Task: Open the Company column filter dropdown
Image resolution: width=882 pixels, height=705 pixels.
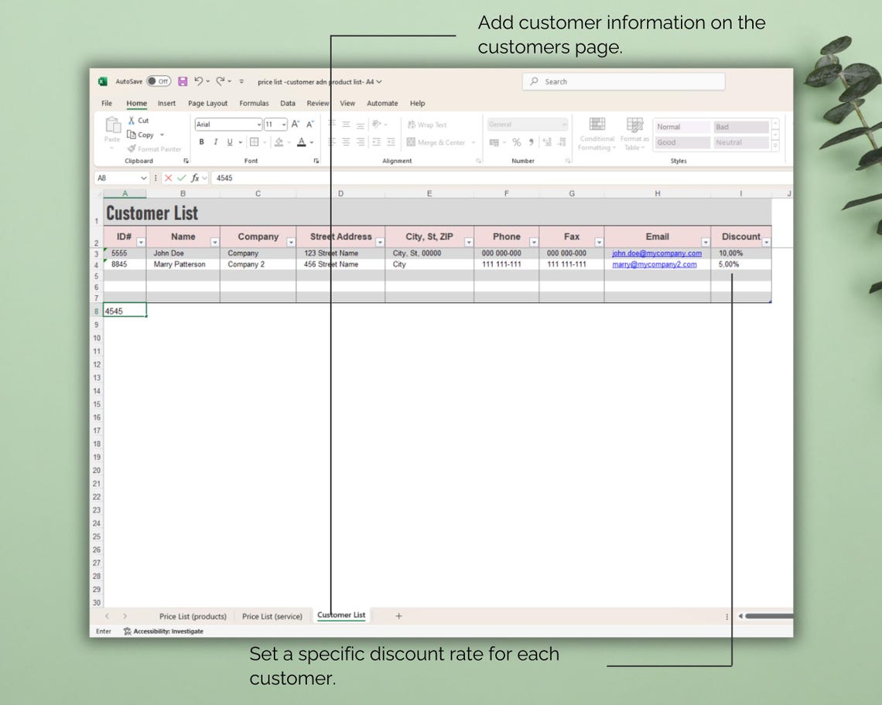Action: tap(291, 242)
